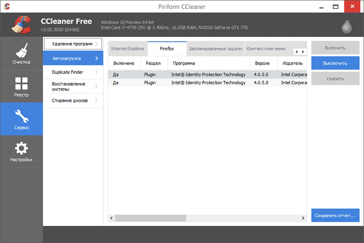Image resolution: width=364 pixels, height=243 pixels.
Task: Click the horizontal scrollbar left arrow
Action: (x=111, y=218)
